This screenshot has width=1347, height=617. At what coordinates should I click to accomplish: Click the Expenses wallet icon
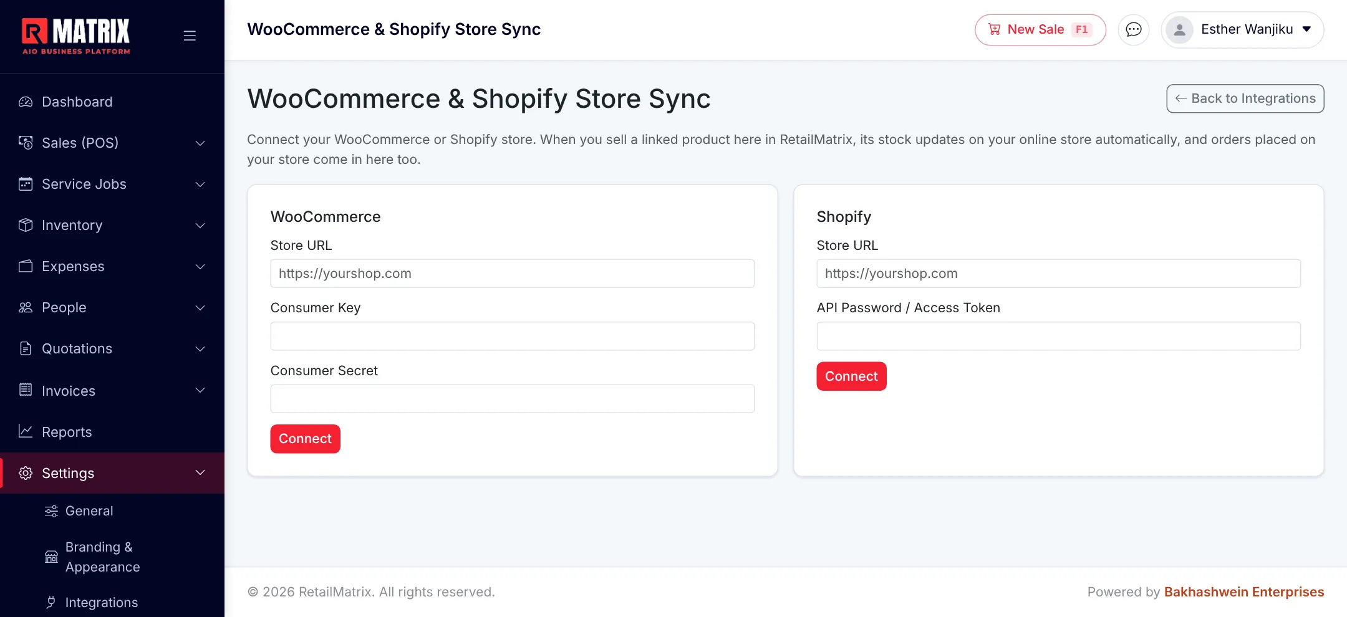pos(26,266)
